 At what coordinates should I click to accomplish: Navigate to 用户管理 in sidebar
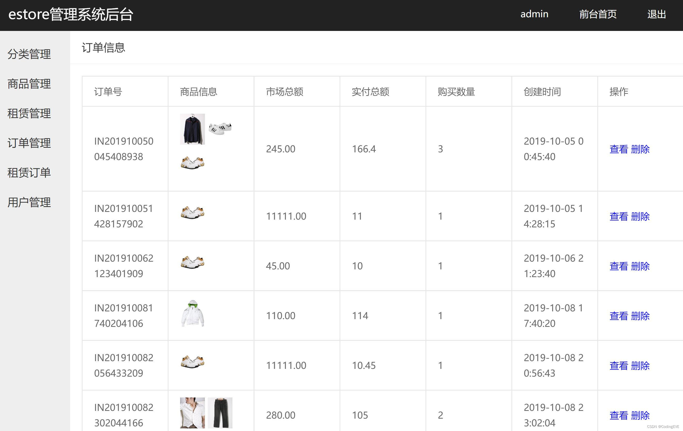click(29, 202)
